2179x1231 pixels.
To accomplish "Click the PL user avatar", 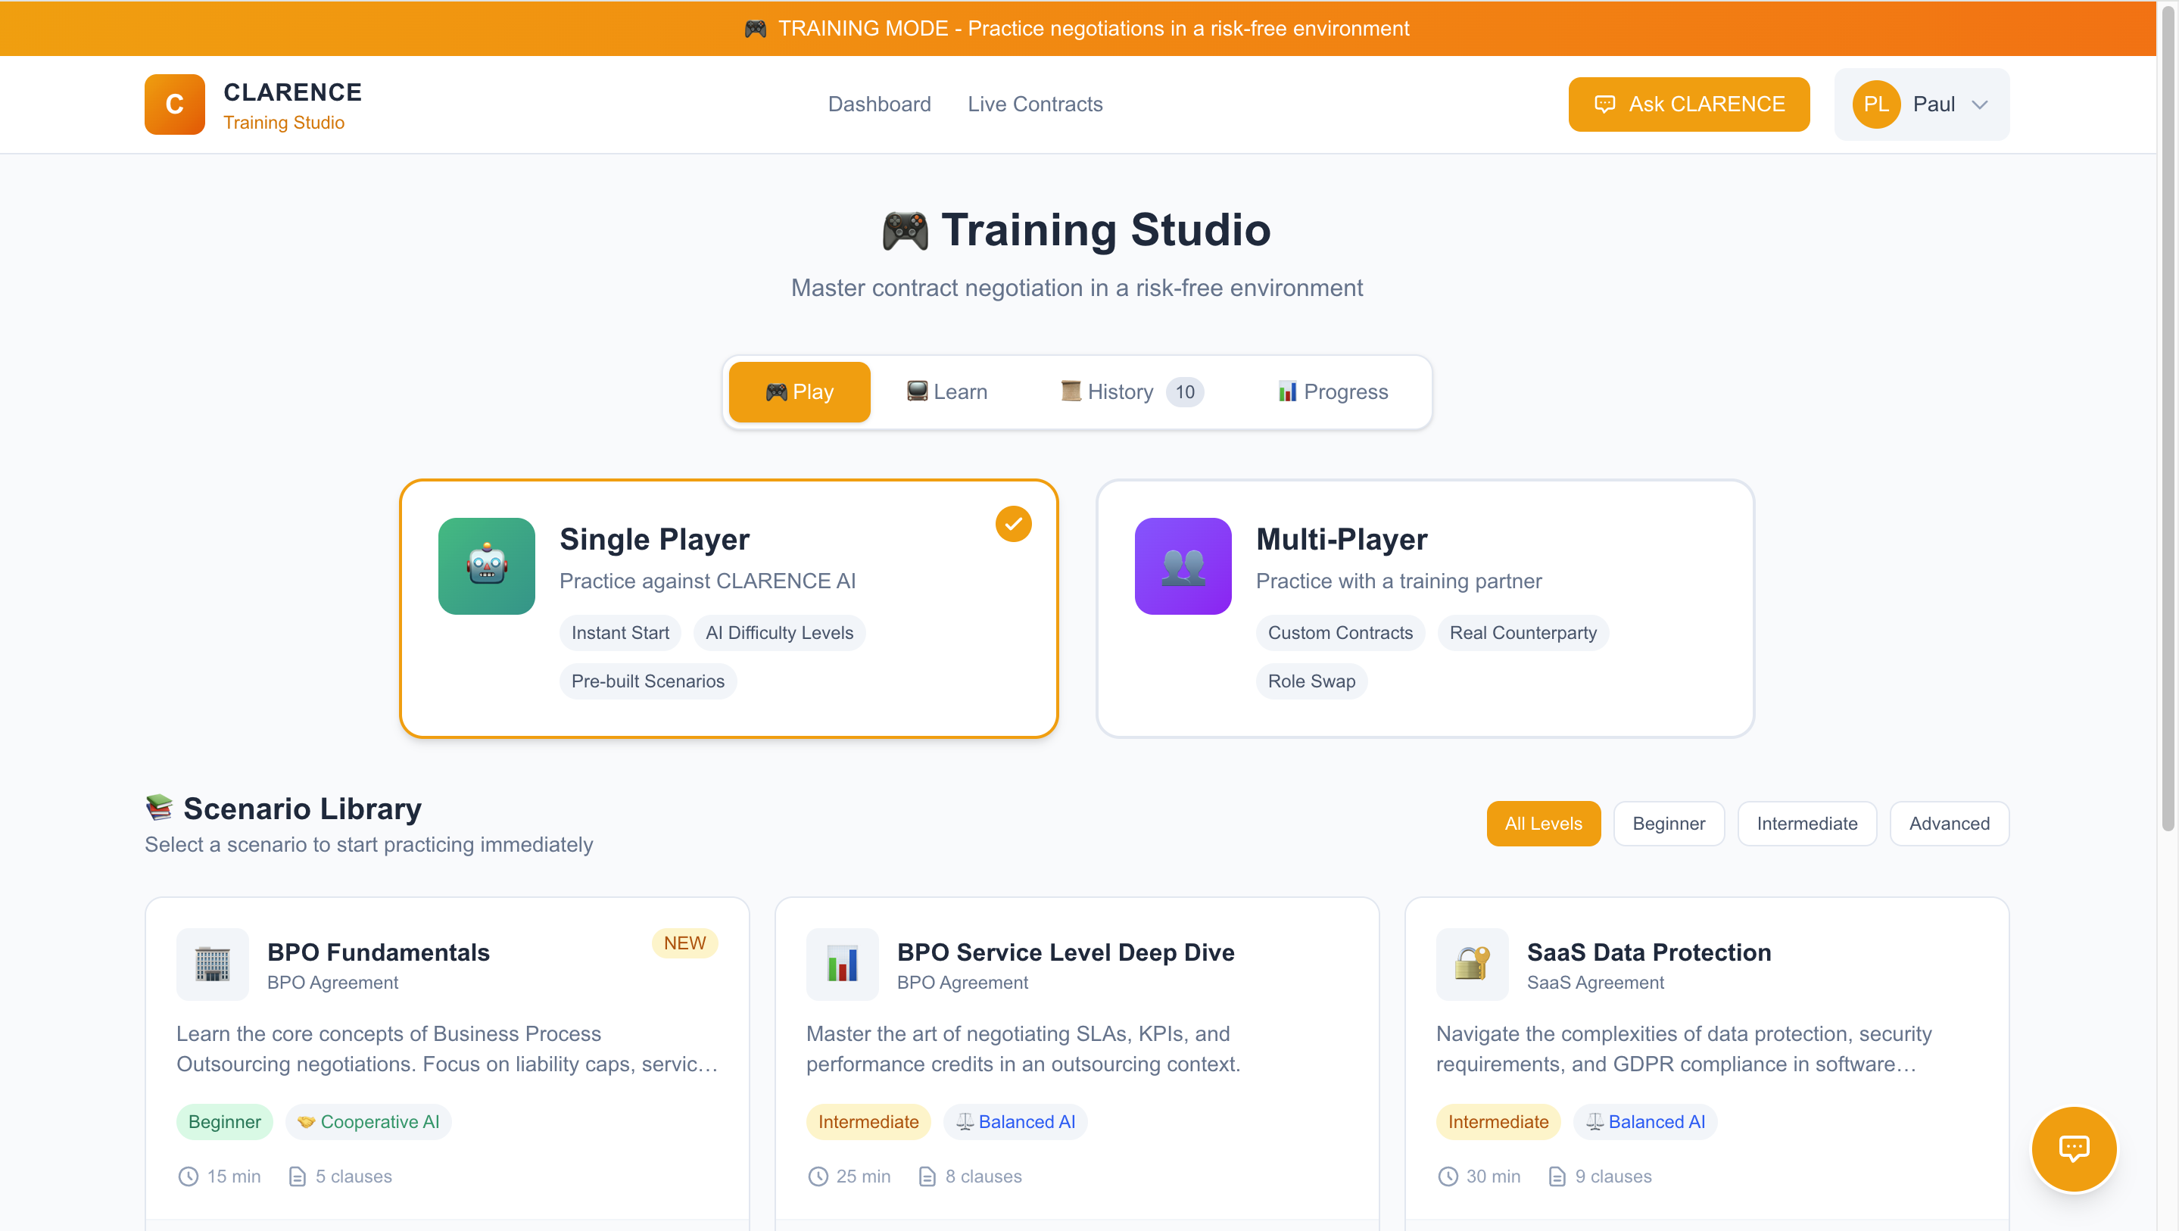I will (1875, 104).
